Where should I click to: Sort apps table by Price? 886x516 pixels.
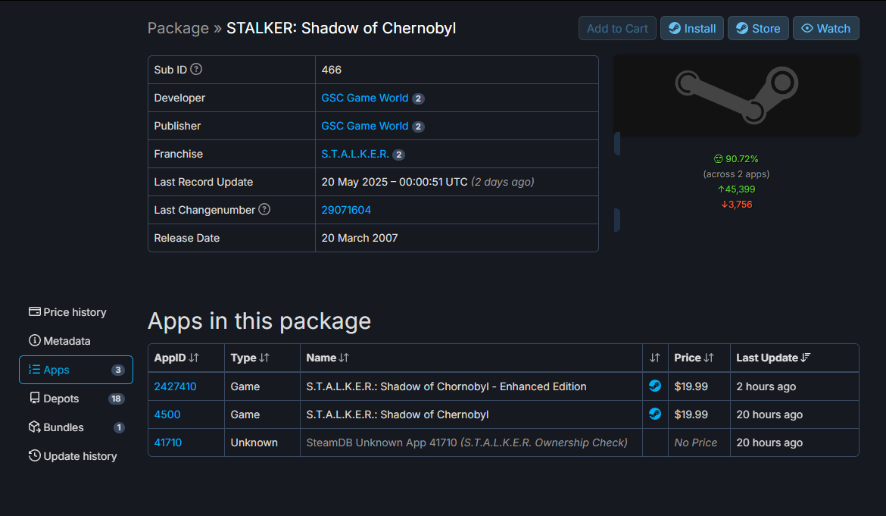click(694, 358)
